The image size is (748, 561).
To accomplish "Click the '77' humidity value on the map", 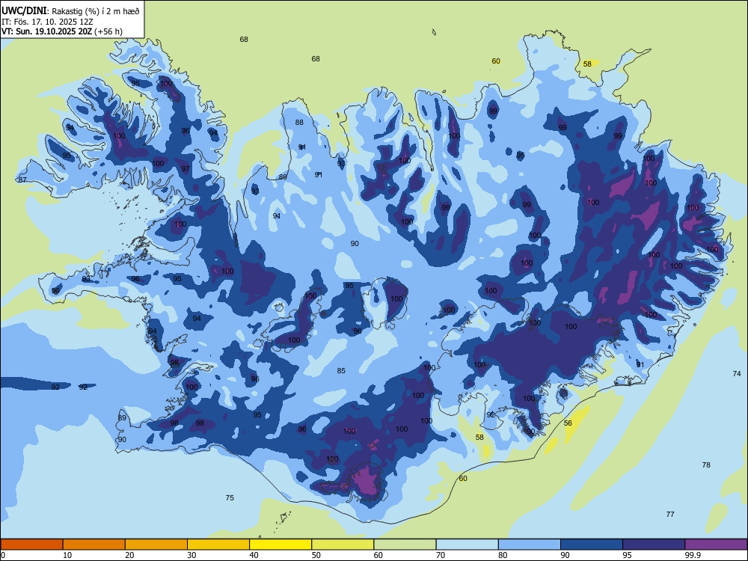I will 670,515.
